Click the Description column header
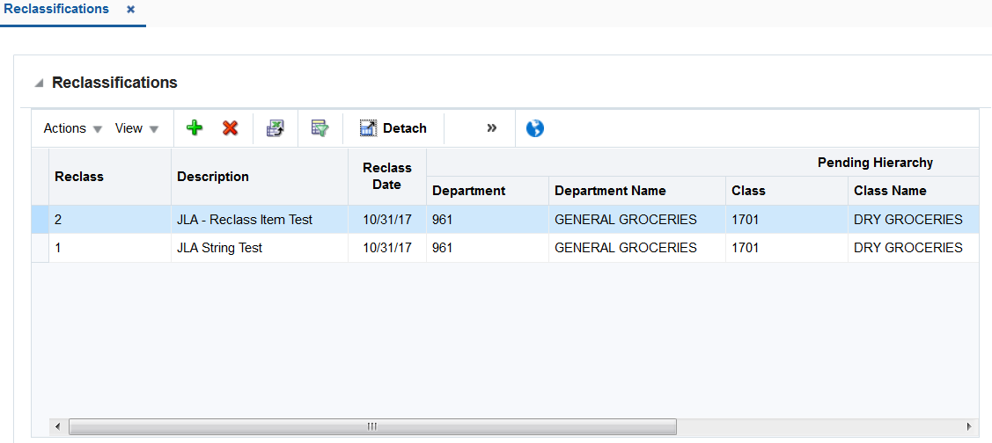992x443 pixels. (260, 177)
